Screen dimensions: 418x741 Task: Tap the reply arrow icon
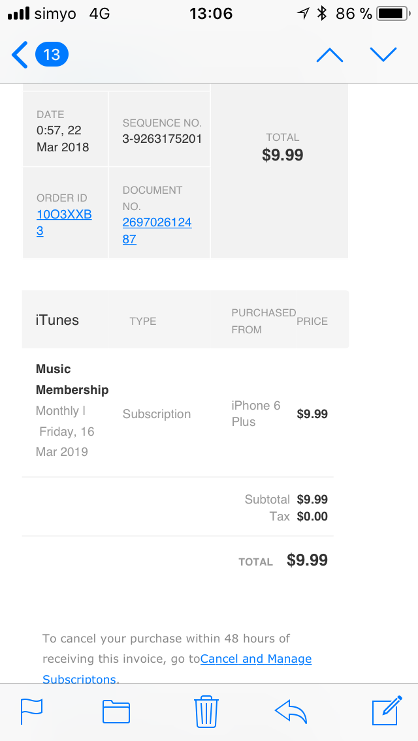291,712
